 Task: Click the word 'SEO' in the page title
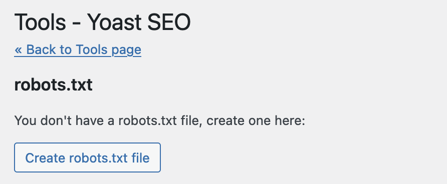tap(169, 22)
